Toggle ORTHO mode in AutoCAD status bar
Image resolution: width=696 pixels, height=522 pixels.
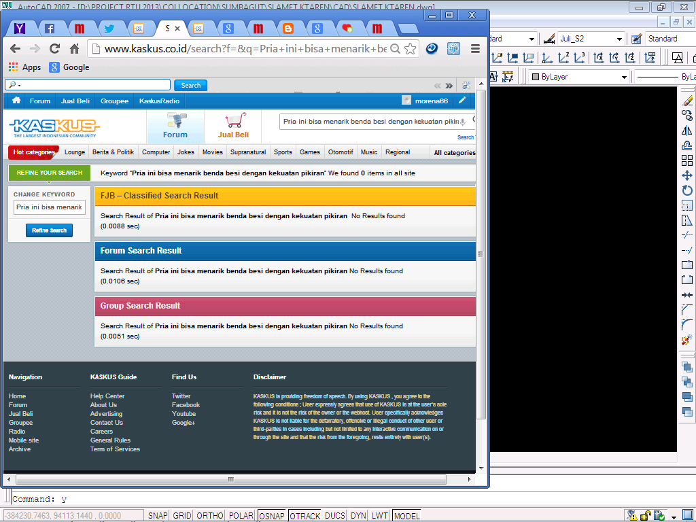point(209,515)
